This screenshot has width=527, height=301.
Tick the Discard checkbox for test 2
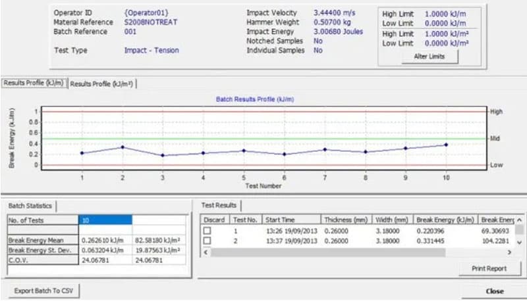(207, 241)
